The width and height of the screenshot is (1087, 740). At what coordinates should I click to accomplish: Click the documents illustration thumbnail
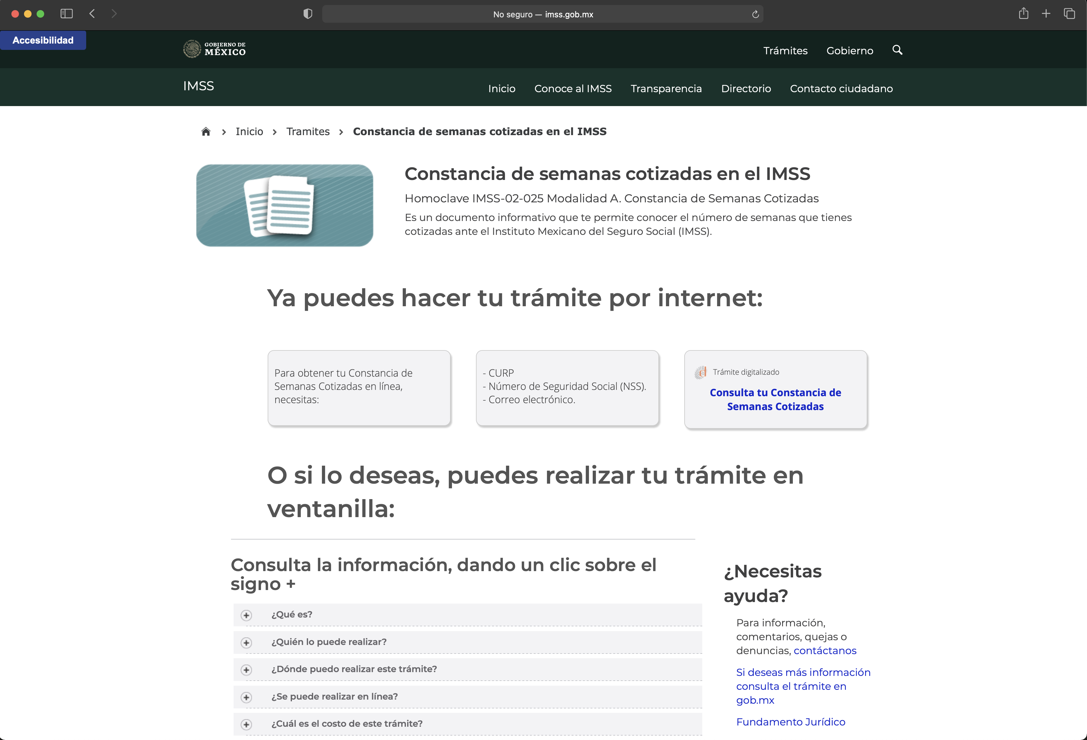coord(284,205)
